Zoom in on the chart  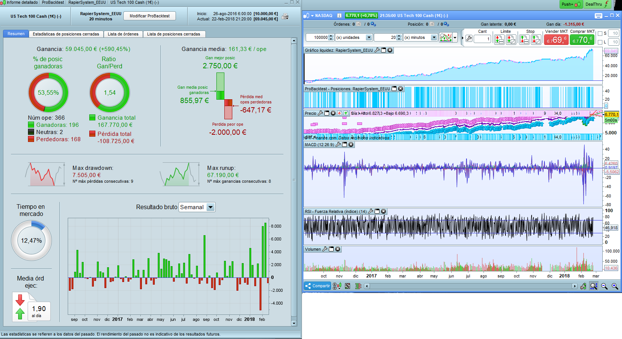point(615,286)
